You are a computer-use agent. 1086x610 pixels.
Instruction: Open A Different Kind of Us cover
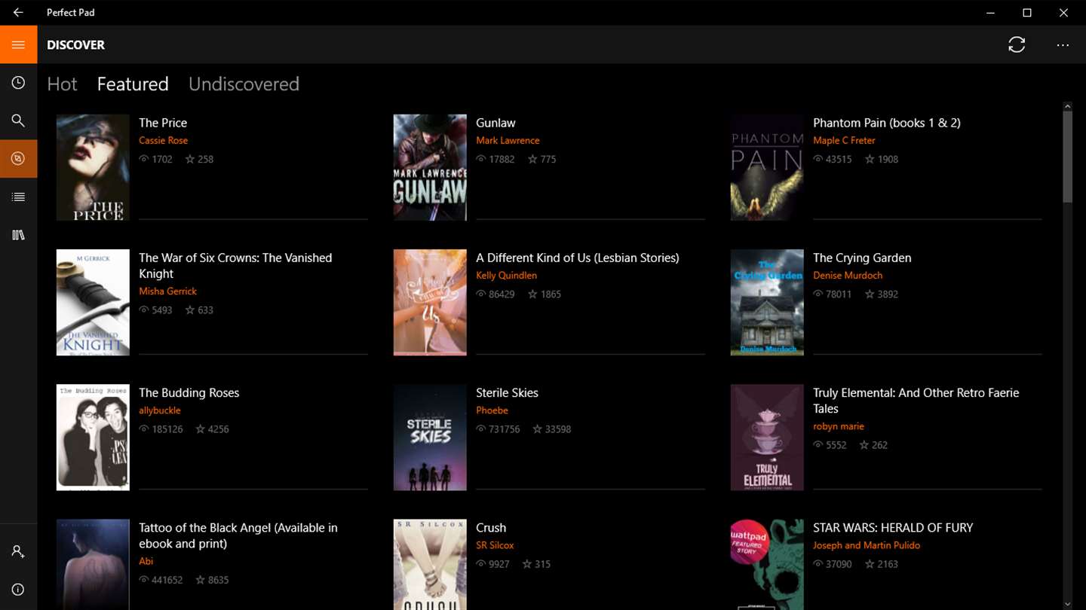point(430,302)
